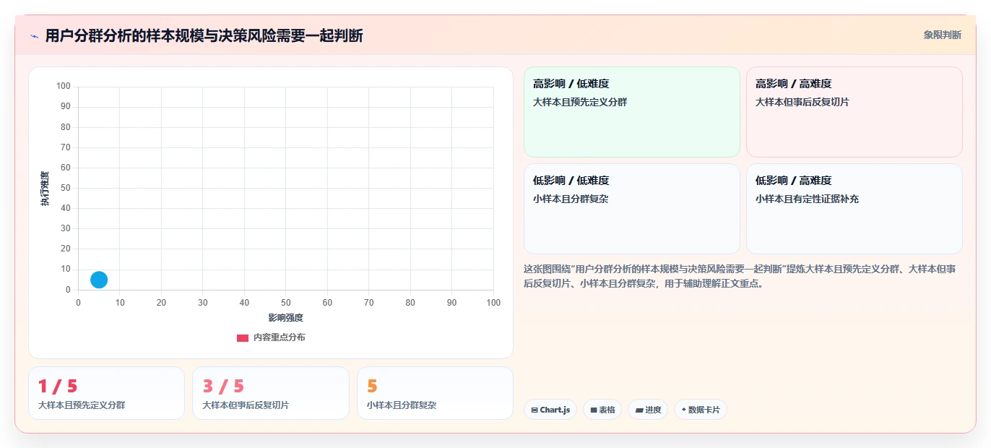991x448 pixels.
Task: Click text 小样本且有定性证据补充
Action: tap(808, 199)
